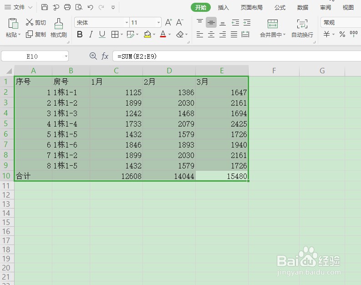Screen dimensions: 361x285
Task: Click the Wrap Text (自动换行) button
Action: point(302,28)
